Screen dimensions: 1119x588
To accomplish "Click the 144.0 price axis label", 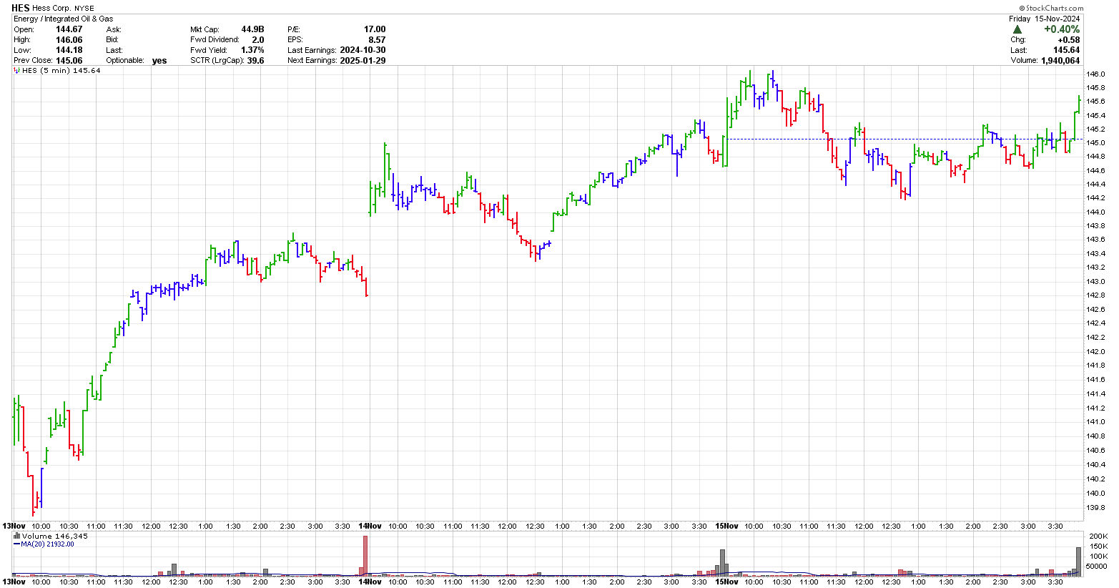I will click(1096, 212).
